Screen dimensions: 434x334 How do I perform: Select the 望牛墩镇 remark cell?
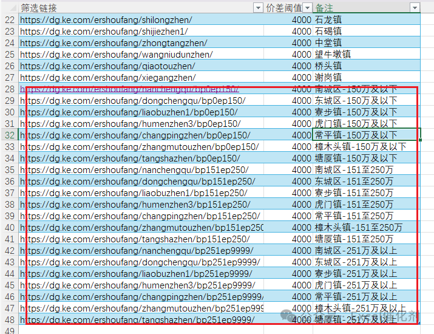click(367, 54)
